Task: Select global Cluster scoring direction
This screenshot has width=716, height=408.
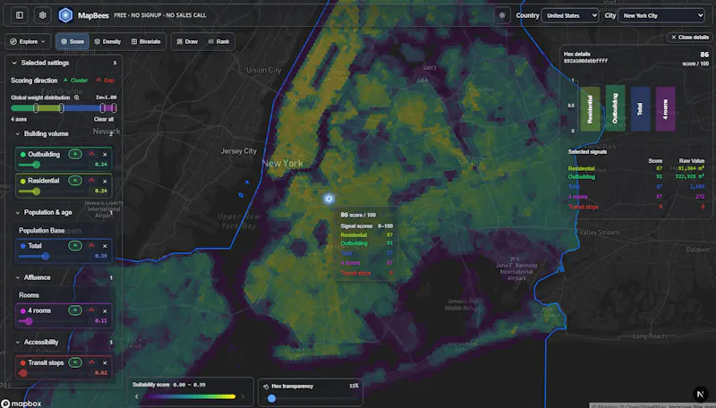Action: tap(75, 81)
